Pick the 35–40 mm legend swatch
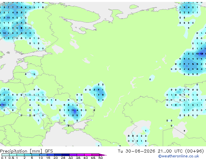 pos(81,155)
